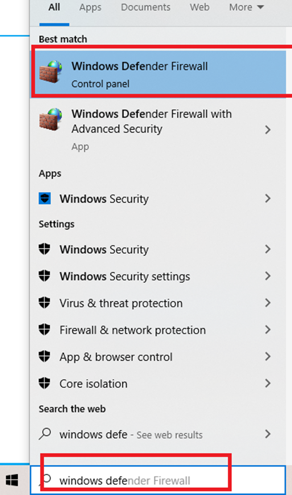The image size is (292, 495).
Task: Open the More dropdown filter
Action: click(246, 8)
